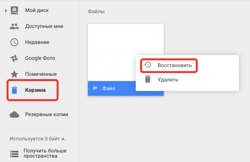Click the restore clock icon in context menu

(148, 65)
